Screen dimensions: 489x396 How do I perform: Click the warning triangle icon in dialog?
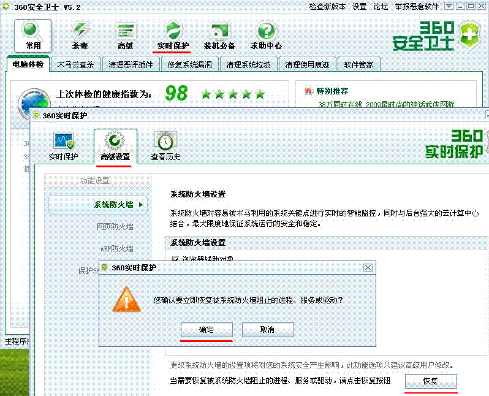tap(126, 300)
